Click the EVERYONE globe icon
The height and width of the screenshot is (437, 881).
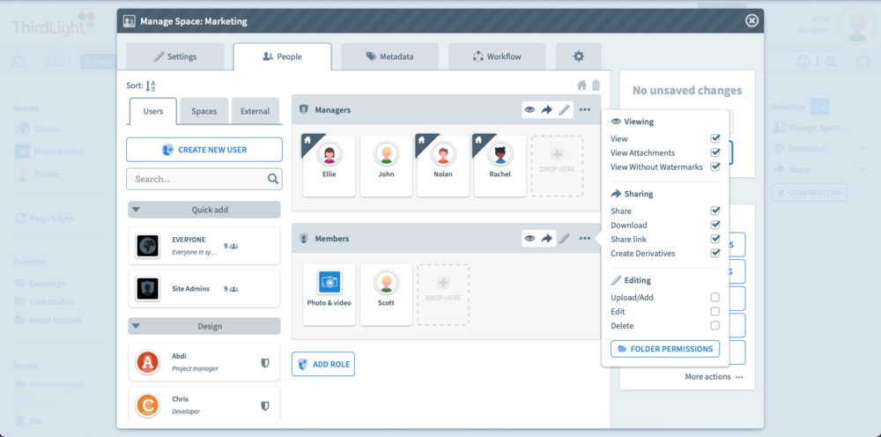(x=148, y=246)
